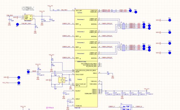180x110 pixels.
Task: Click the Downstream4 section label
Action: click(x=81, y=53)
